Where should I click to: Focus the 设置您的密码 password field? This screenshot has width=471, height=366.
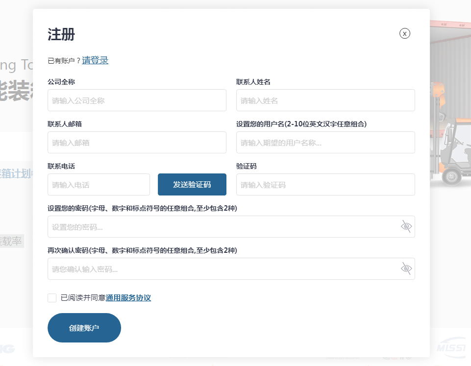(221, 227)
